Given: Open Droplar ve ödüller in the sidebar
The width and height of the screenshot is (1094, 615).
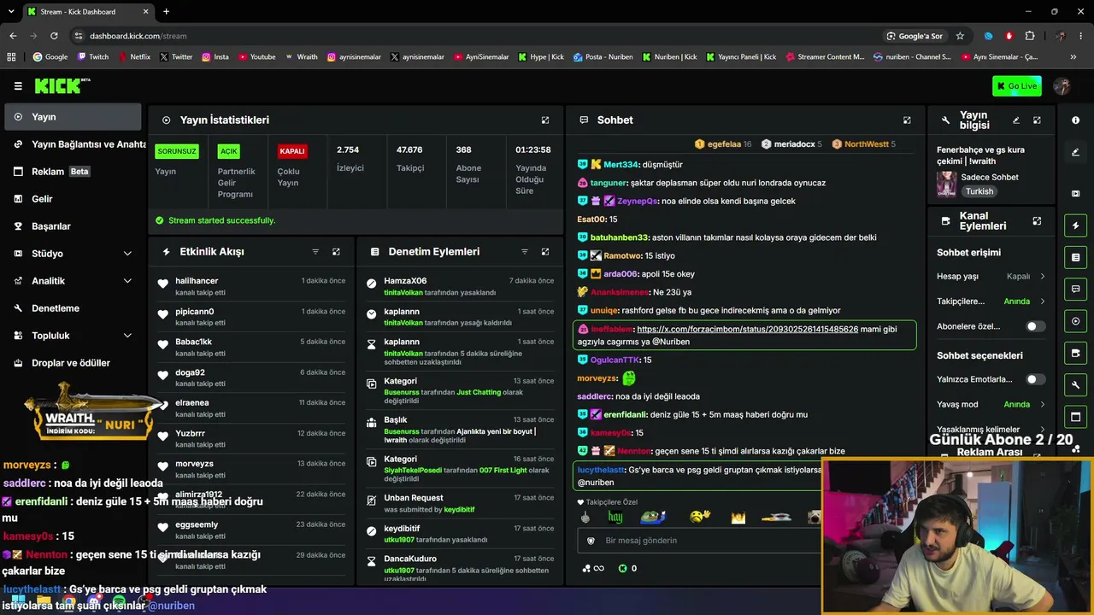Looking at the screenshot, I should coord(73,363).
